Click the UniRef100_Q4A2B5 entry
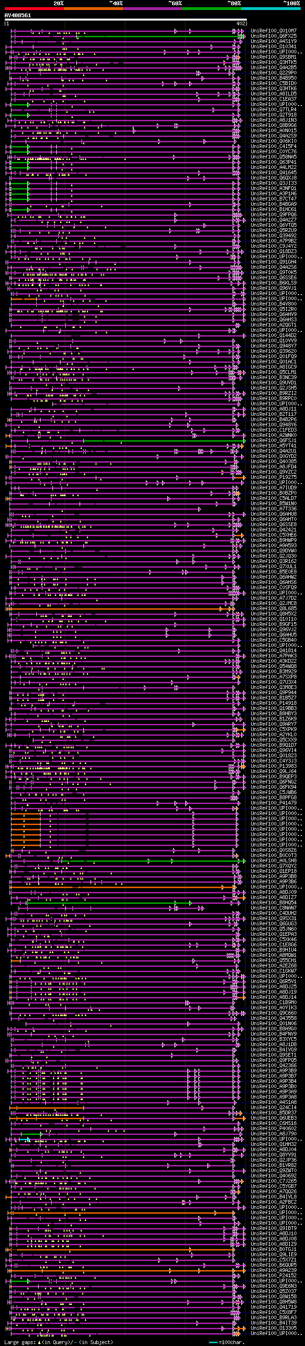Viewport: 305px width, 1346px height. (273, 67)
